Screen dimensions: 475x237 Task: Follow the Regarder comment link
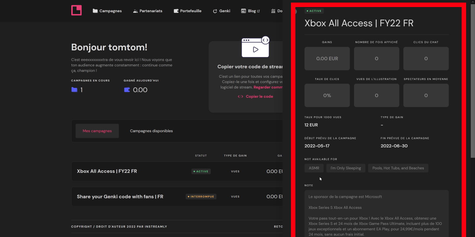(268, 87)
